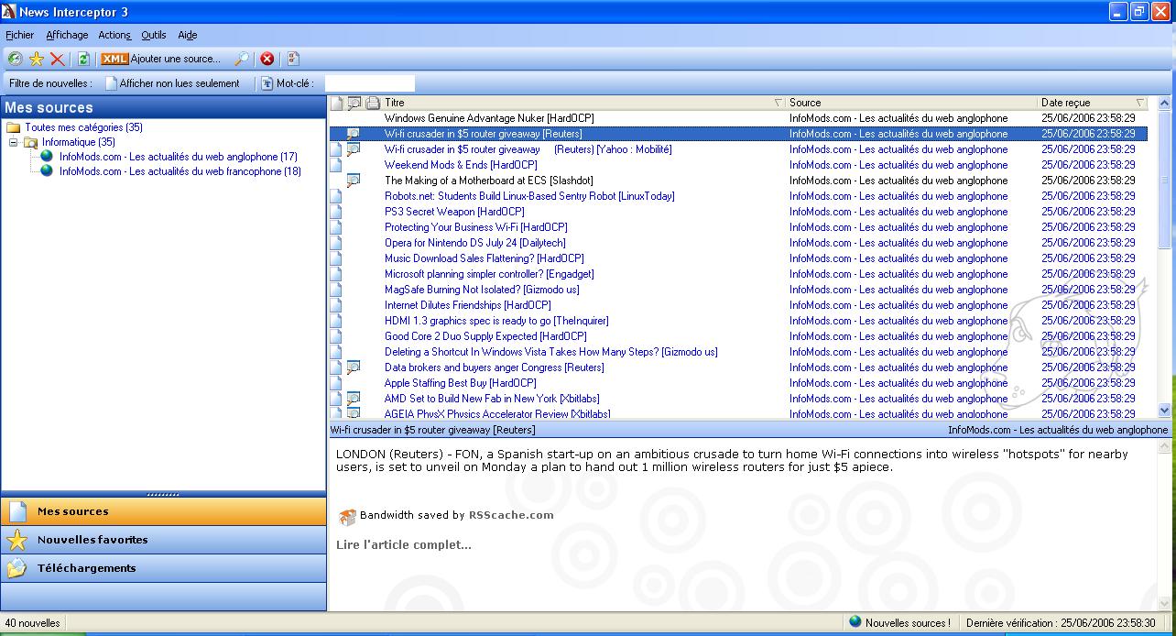Image resolution: width=1176 pixels, height=636 pixels.
Task: Toggle Afficher non lues seulement filter
Action: 172,83
